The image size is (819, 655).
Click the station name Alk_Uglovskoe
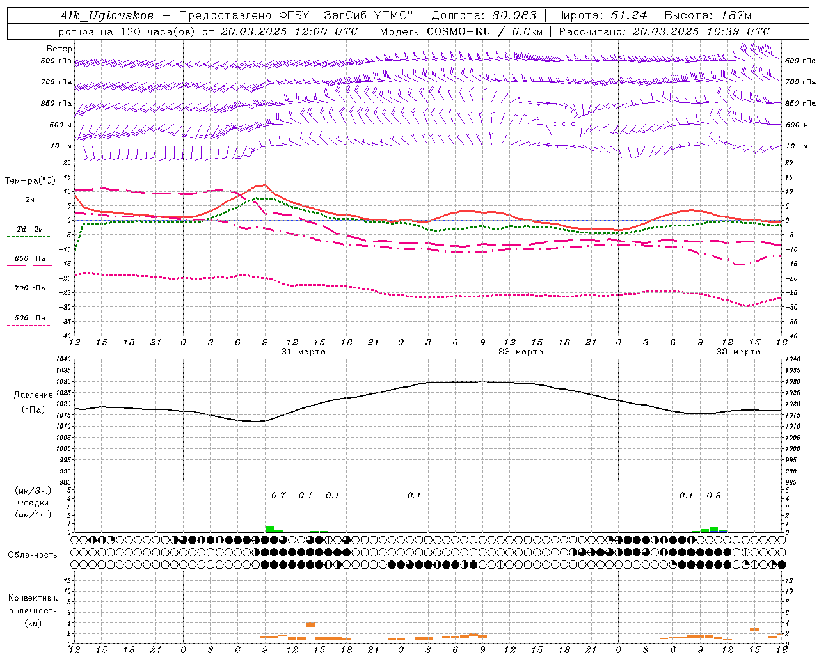(107, 15)
